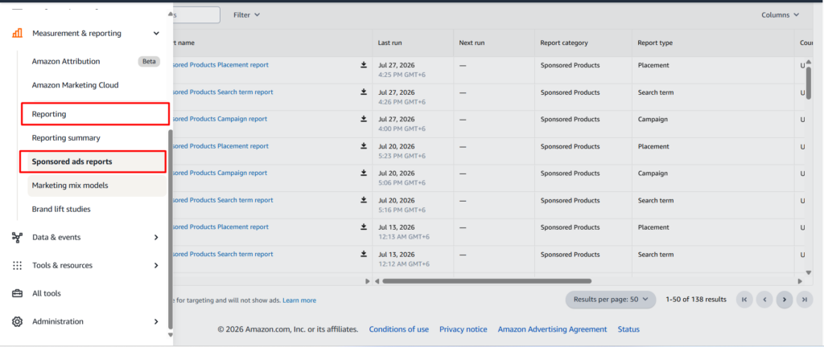Viewport: 824px width, 347px height.
Task: Click the Administration gear icon
Action: point(18,321)
